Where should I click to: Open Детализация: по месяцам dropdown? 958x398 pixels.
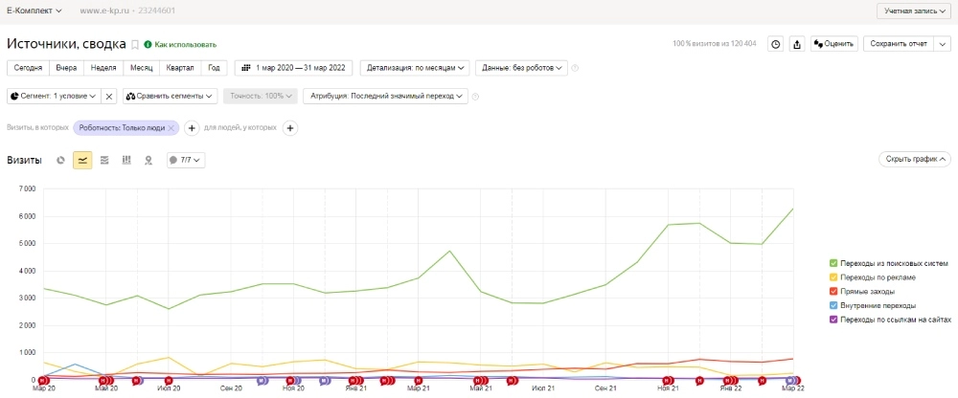[x=415, y=68]
